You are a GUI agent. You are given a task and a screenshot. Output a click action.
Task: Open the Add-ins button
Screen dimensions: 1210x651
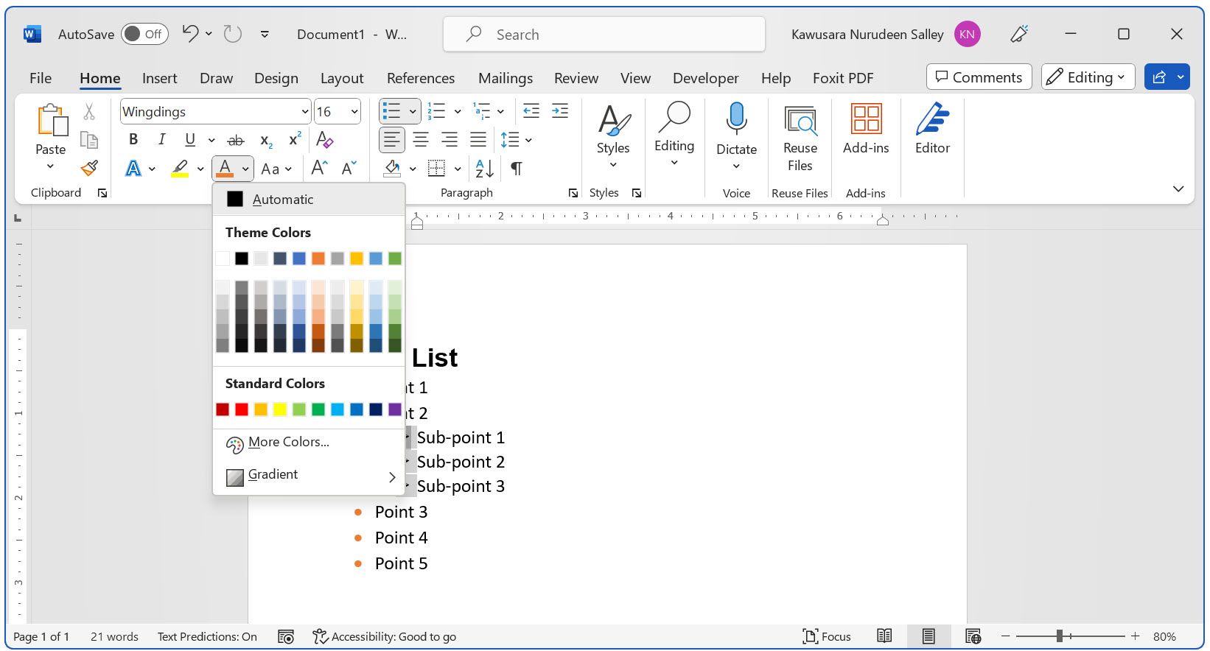(866, 130)
